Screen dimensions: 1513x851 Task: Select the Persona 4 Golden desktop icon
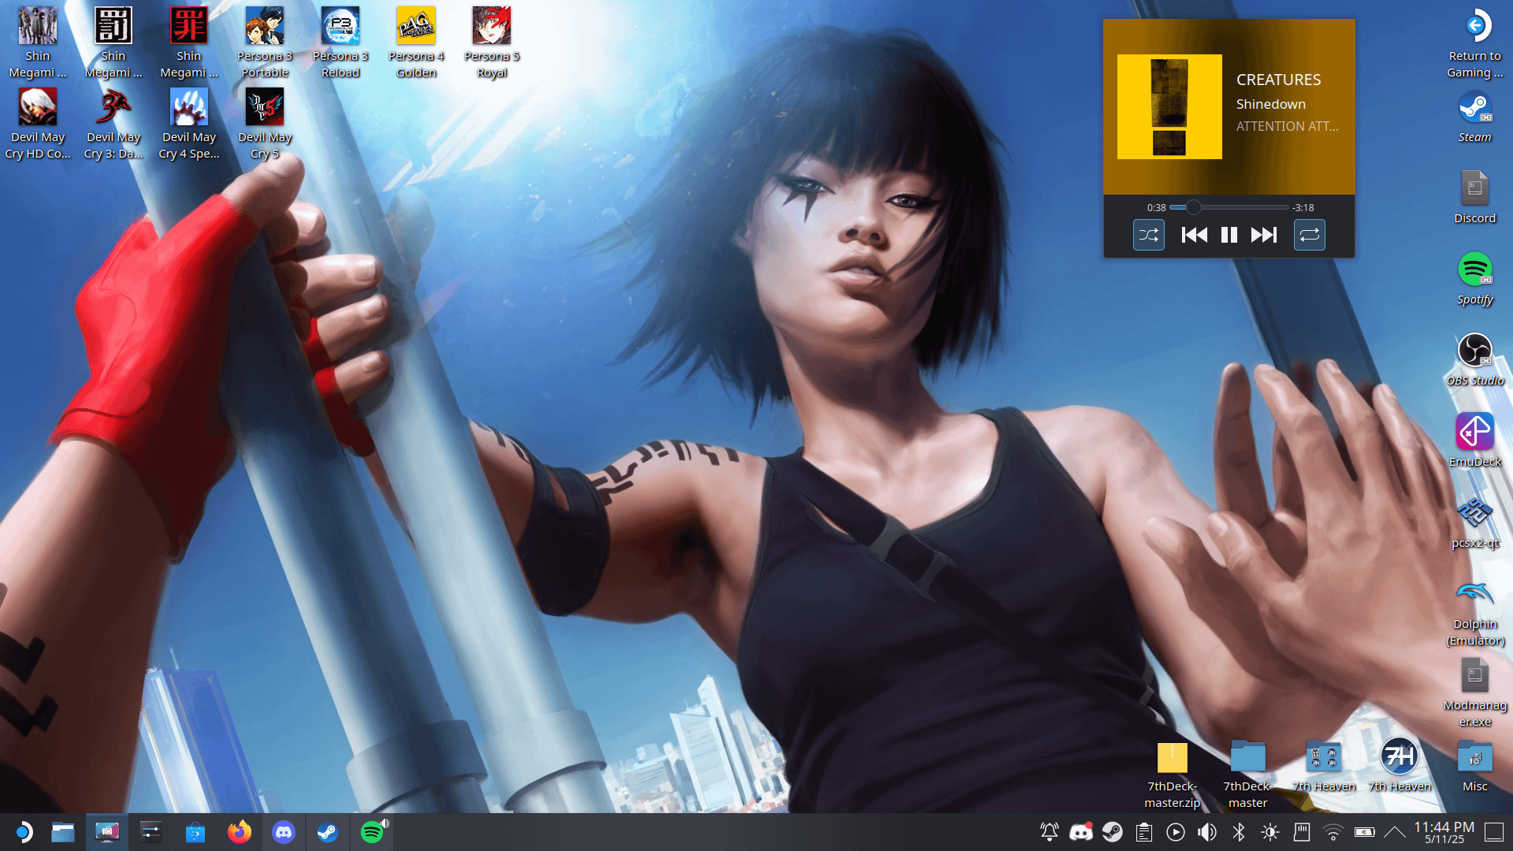coord(416,43)
